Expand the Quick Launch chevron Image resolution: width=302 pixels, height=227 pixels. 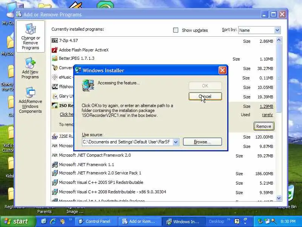pos(71,219)
